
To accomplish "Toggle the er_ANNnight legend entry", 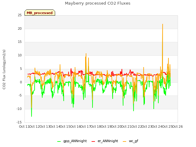I will point(105,141).
